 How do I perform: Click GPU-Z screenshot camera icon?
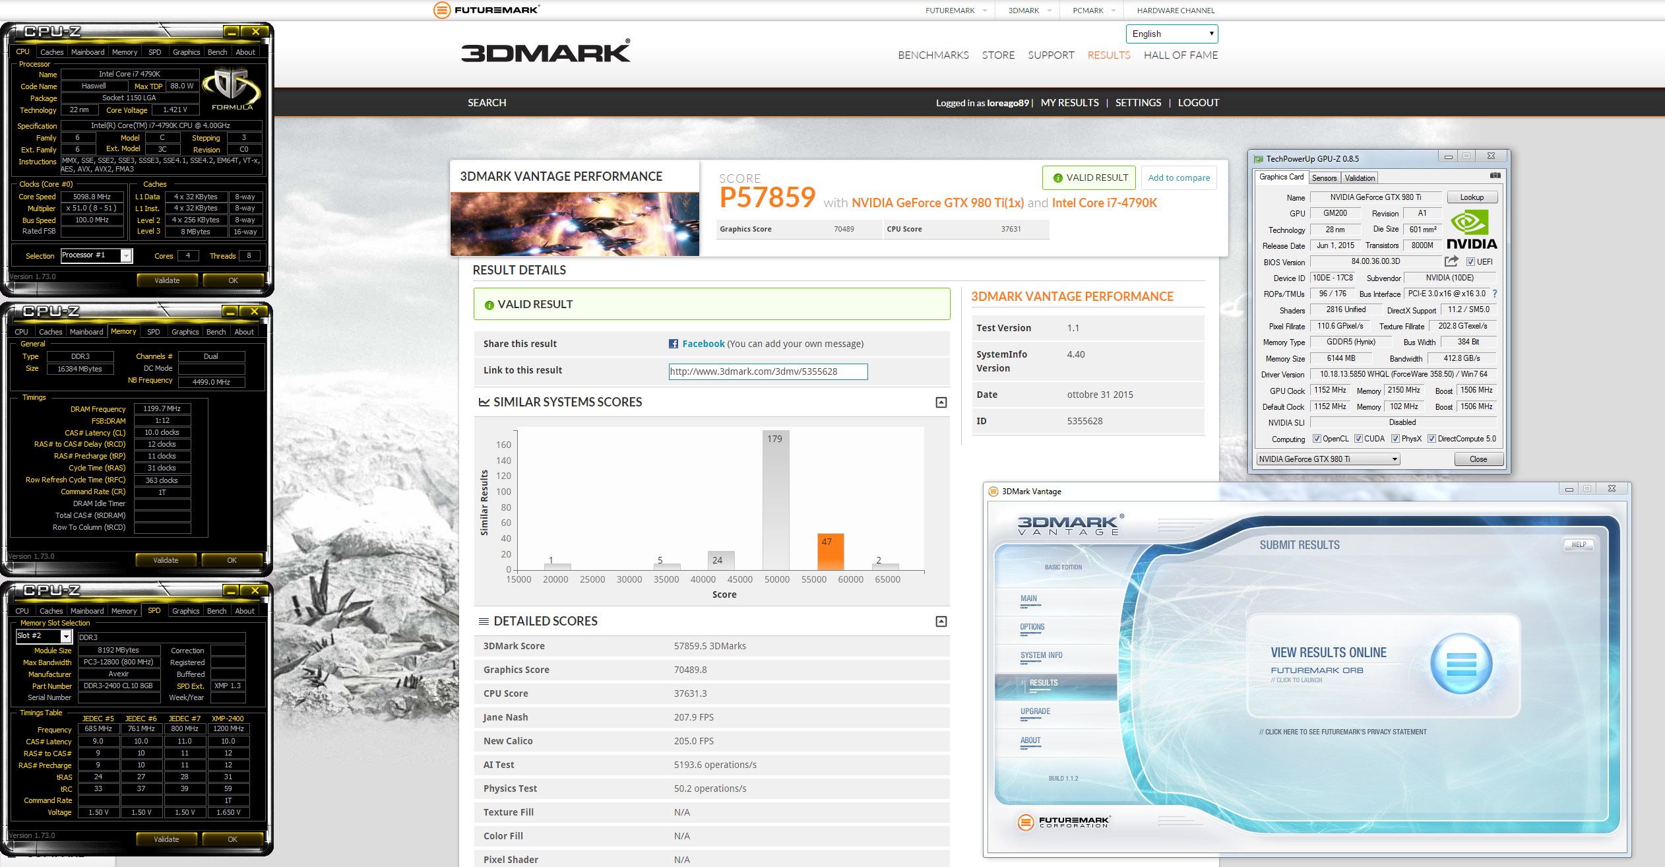tap(1495, 176)
